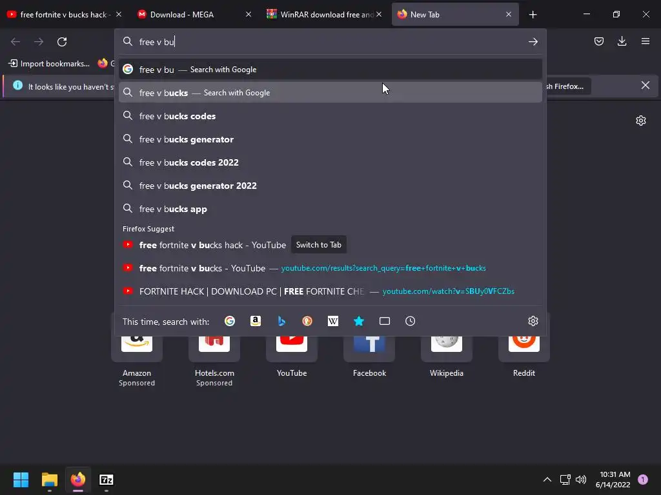The height and width of the screenshot is (495, 661).
Task: Open the volume control in system tray
Action: pyautogui.click(x=581, y=480)
